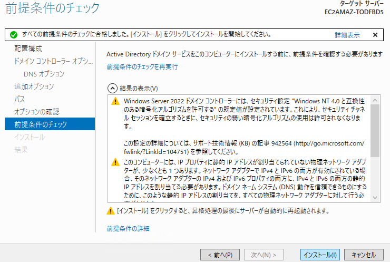Viewport: 390px width, 262px height.
Task: Click the results list scrollbar thumb
Action: tap(375, 131)
